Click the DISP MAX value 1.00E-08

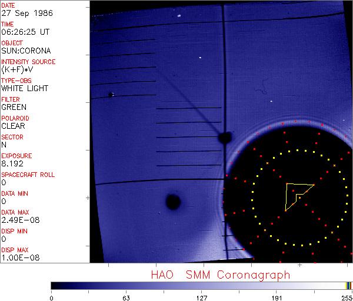18,257
